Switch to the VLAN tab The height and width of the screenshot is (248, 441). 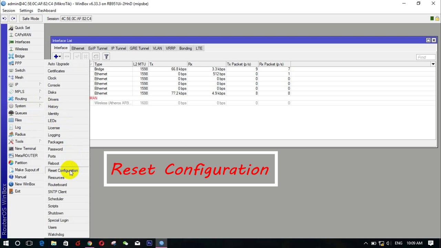coord(157,48)
